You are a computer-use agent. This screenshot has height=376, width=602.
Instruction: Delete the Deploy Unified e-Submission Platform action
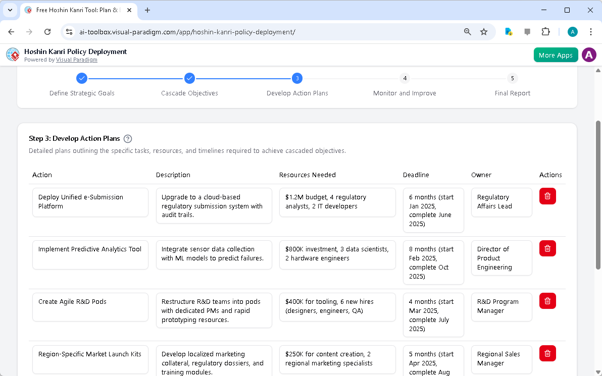click(x=547, y=196)
